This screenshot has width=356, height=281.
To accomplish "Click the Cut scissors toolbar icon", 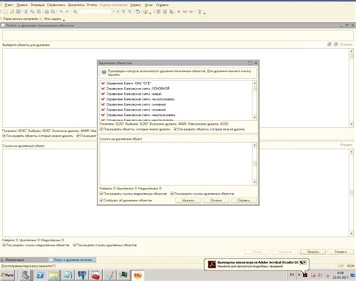I will click(26, 11).
